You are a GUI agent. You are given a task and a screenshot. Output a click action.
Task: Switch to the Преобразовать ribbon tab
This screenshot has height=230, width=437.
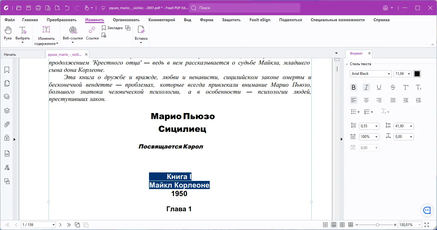[62, 20]
